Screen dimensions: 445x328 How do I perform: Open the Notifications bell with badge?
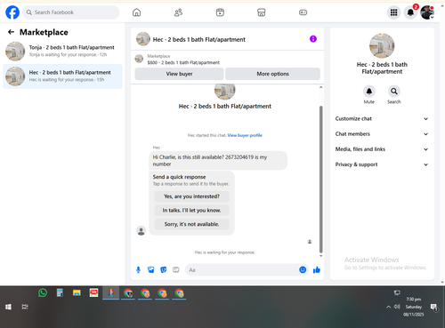coord(411,12)
